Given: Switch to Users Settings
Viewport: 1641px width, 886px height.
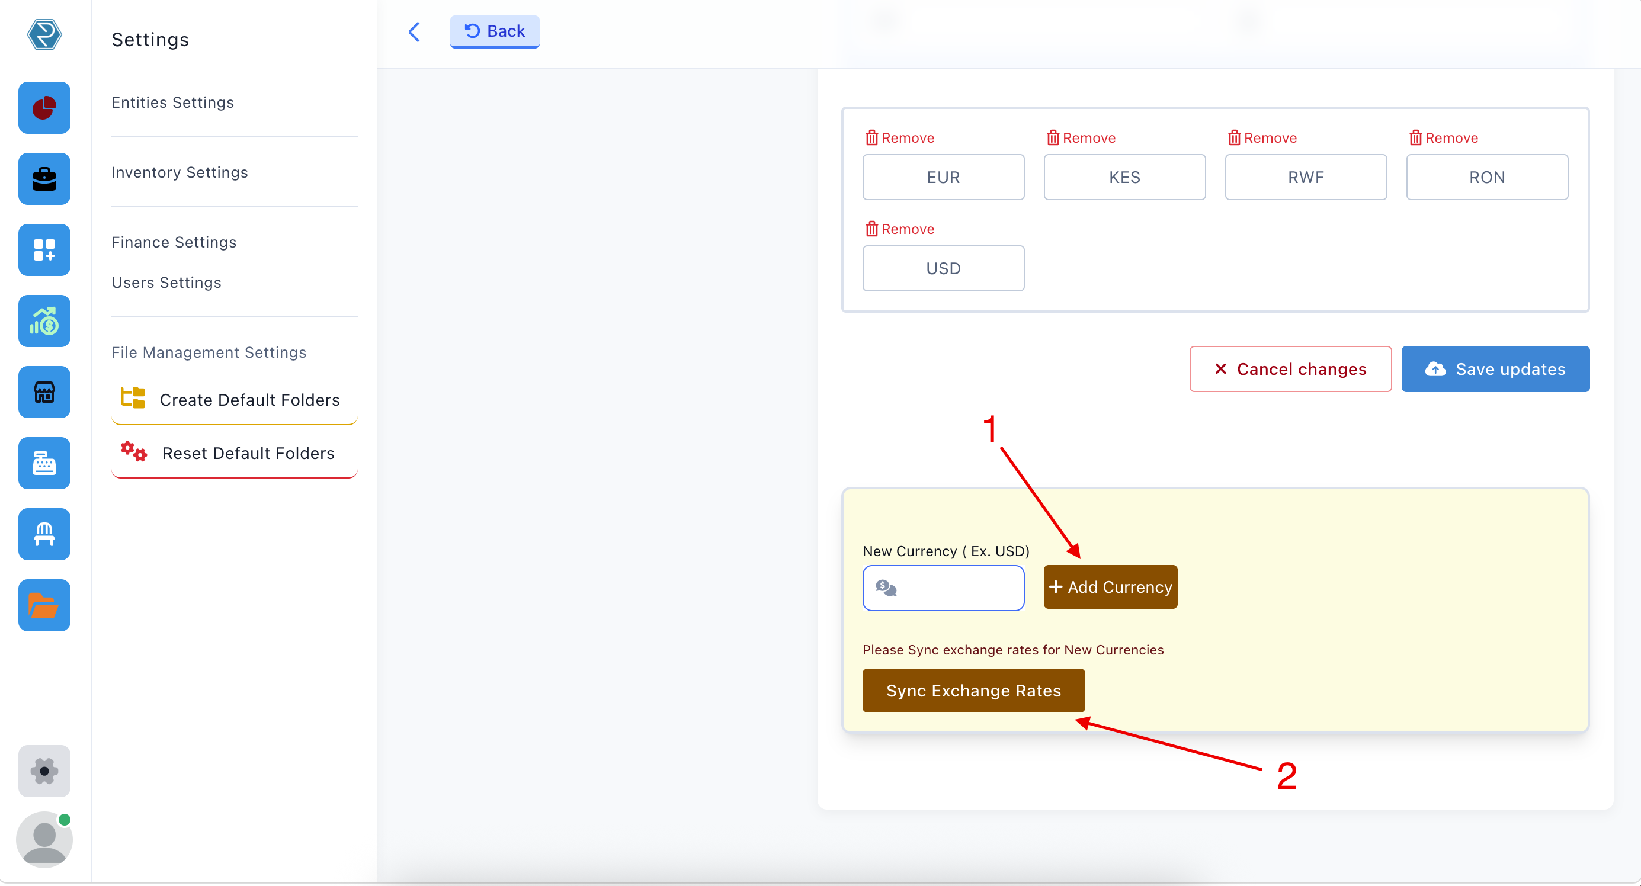Looking at the screenshot, I should click(x=166, y=282).
